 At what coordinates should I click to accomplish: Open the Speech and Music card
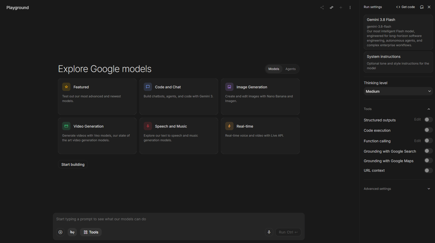tap(179, 136)
